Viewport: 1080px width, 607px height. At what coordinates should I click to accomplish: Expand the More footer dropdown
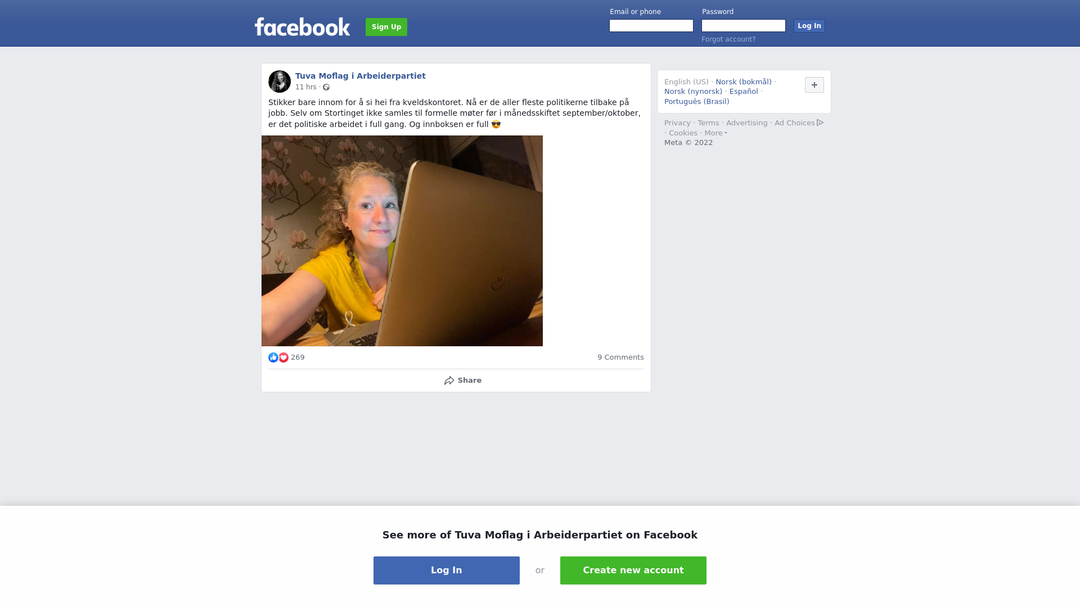[716, 133]
